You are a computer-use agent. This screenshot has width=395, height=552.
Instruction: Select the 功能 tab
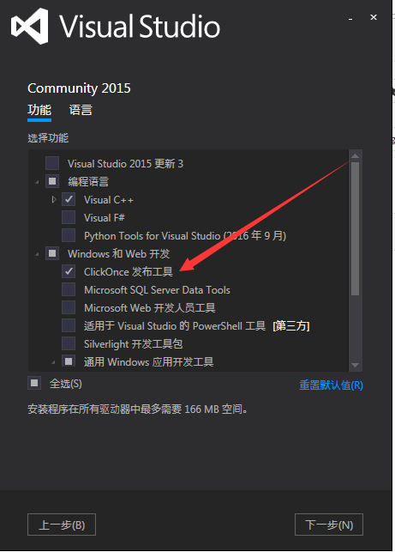(x=39, y=111)
